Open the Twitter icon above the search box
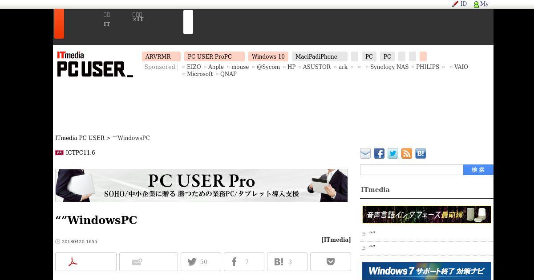Viewport: 534px width, 280px height. [x=393, y=153]
